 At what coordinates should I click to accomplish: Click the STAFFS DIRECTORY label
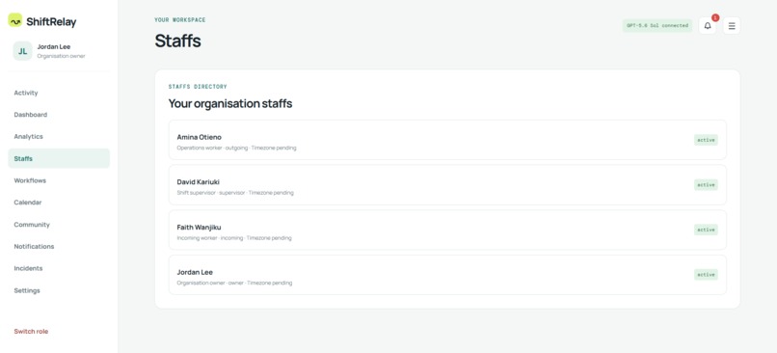[x=198, y=86]
